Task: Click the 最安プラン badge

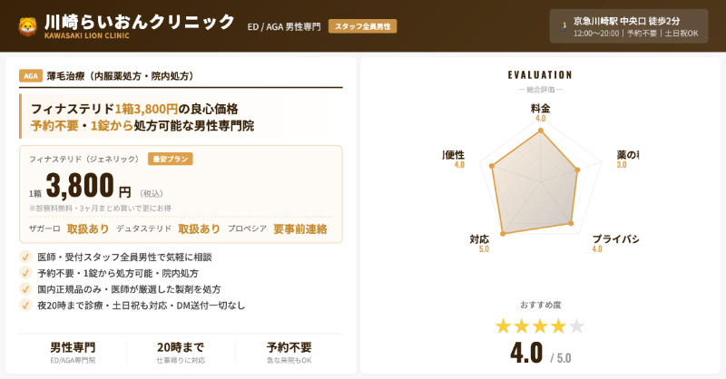Action: pos(171,159)
